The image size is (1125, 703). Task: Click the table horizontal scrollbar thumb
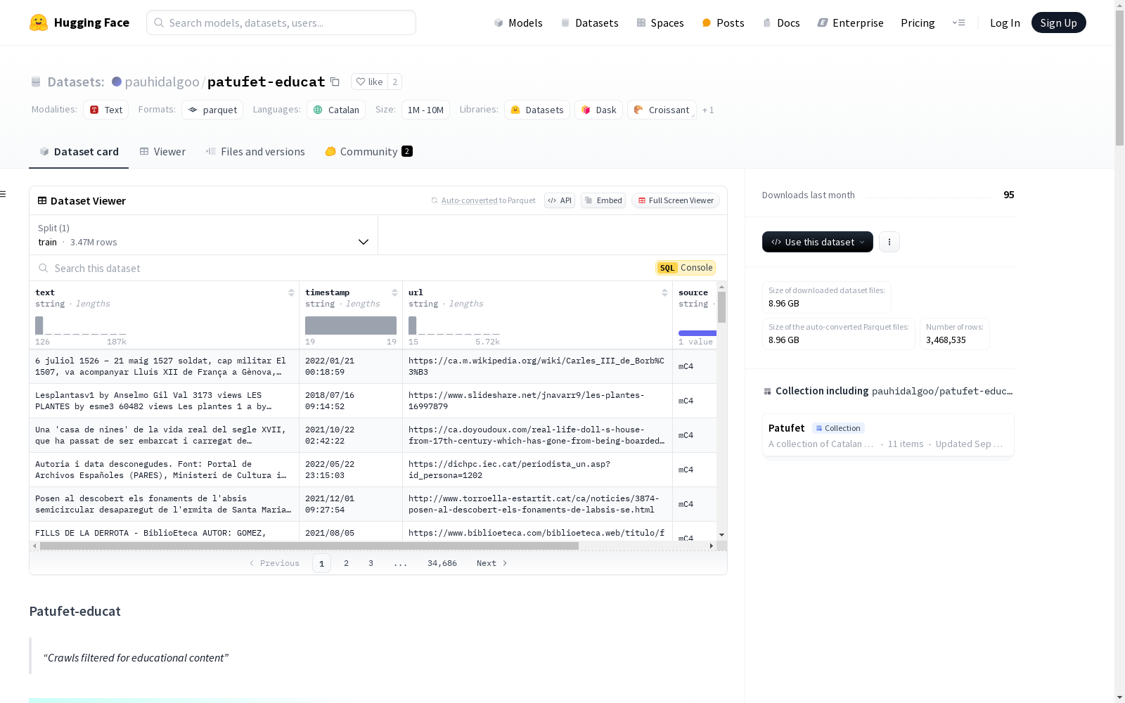point(309,546)
